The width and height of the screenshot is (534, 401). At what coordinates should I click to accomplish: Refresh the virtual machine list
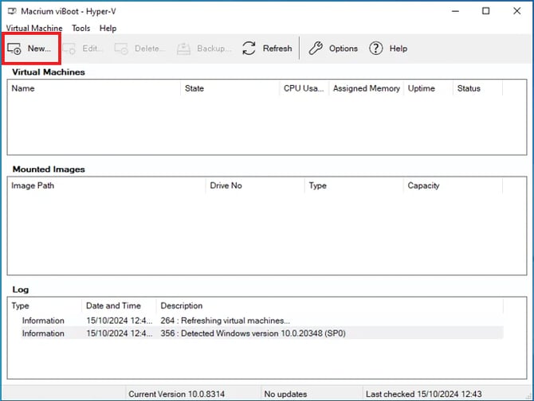[267, 49]
